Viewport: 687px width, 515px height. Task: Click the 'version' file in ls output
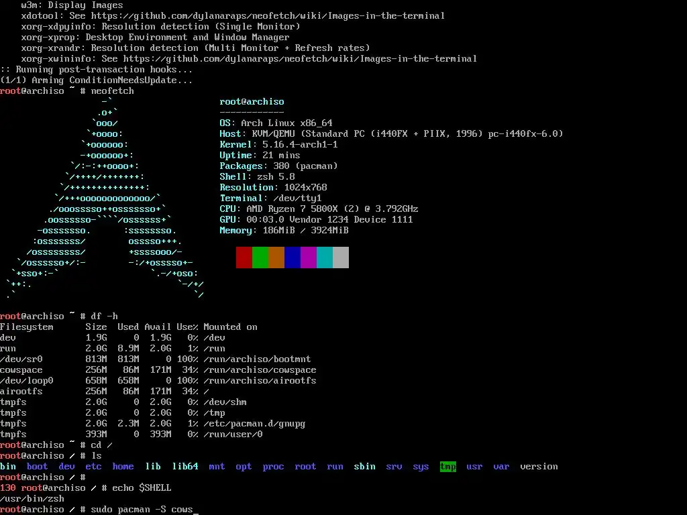(539, 467)
